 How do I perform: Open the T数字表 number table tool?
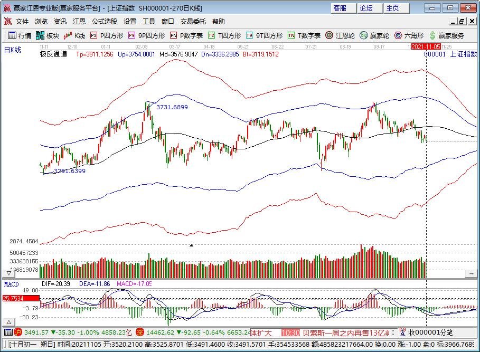click(304, 35)
